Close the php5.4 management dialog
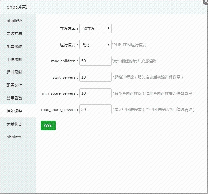The height and width of the screenshot is (194, 208). tap(205, 2)
